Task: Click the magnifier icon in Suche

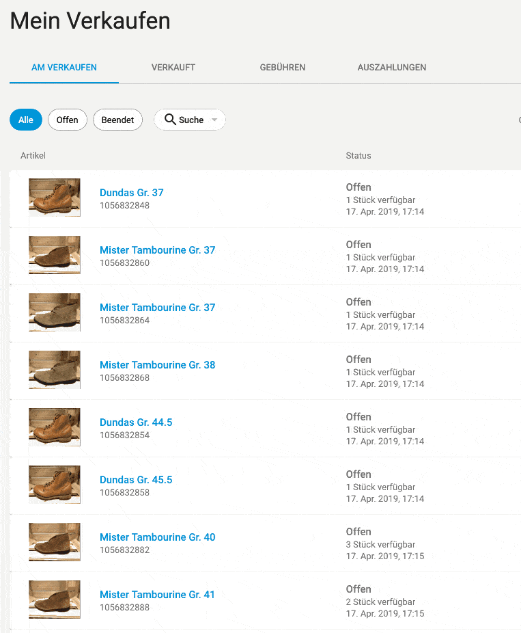Action: [170, 120]
